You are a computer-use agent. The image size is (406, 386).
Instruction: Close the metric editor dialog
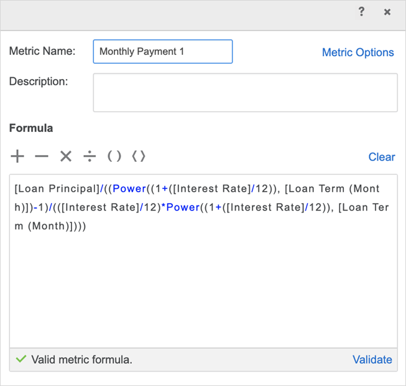tap(387, 12)
